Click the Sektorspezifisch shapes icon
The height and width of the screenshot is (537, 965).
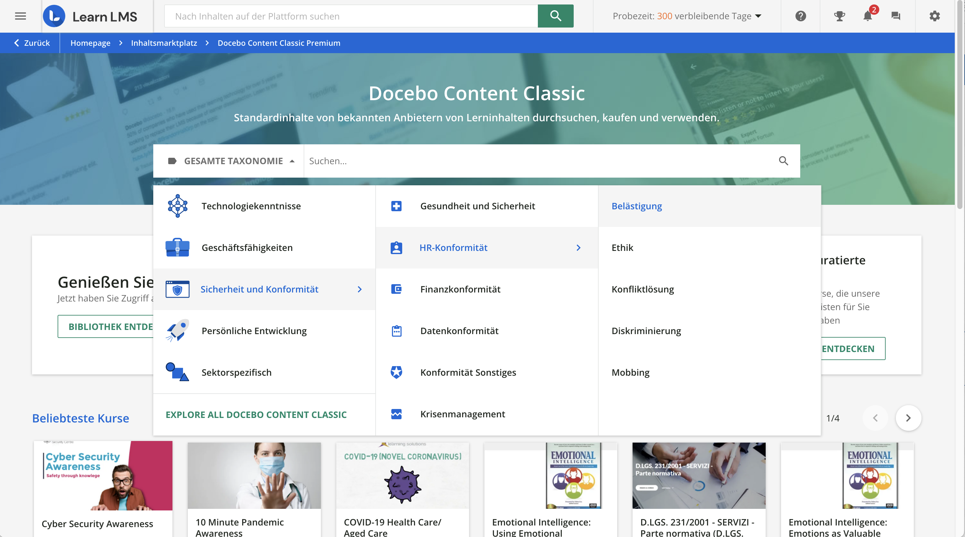[178, 372]
